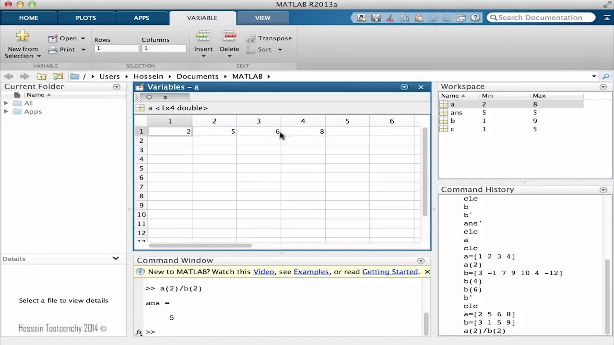Click the New from Selection plus icon
614x345 pixels.
tap(23, 36)
